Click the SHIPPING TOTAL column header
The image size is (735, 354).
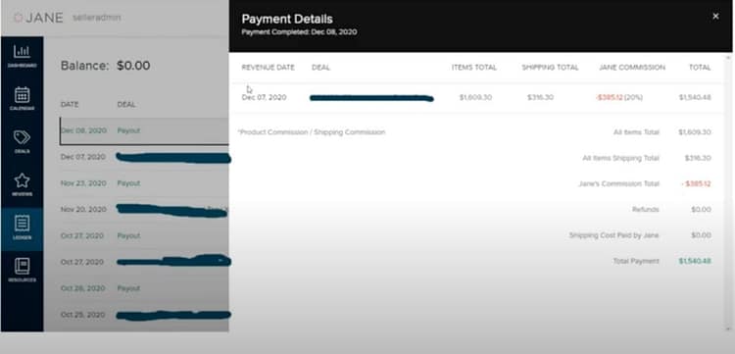(x=550, y=68)
